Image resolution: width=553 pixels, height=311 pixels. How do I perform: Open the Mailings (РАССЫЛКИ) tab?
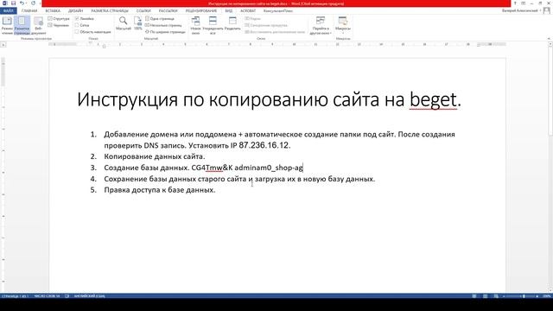(168, 11)
